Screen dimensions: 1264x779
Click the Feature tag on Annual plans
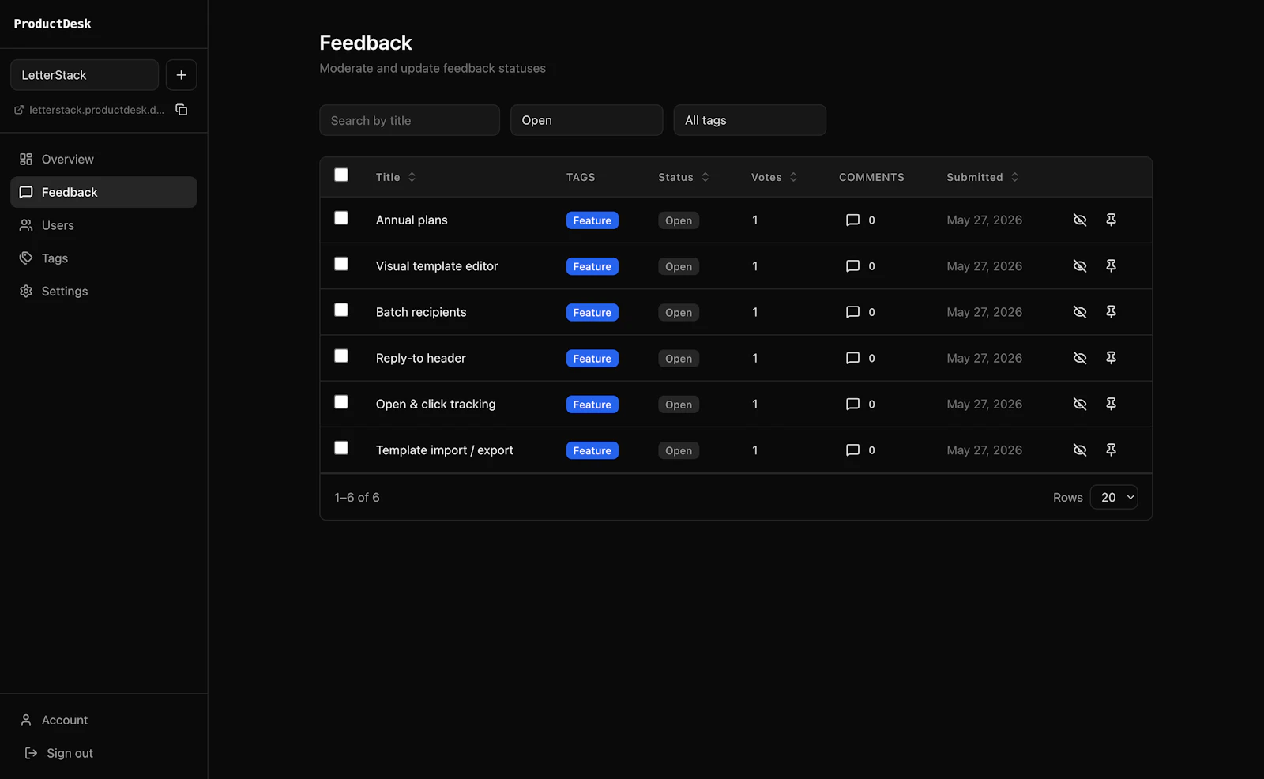[592, 220]
